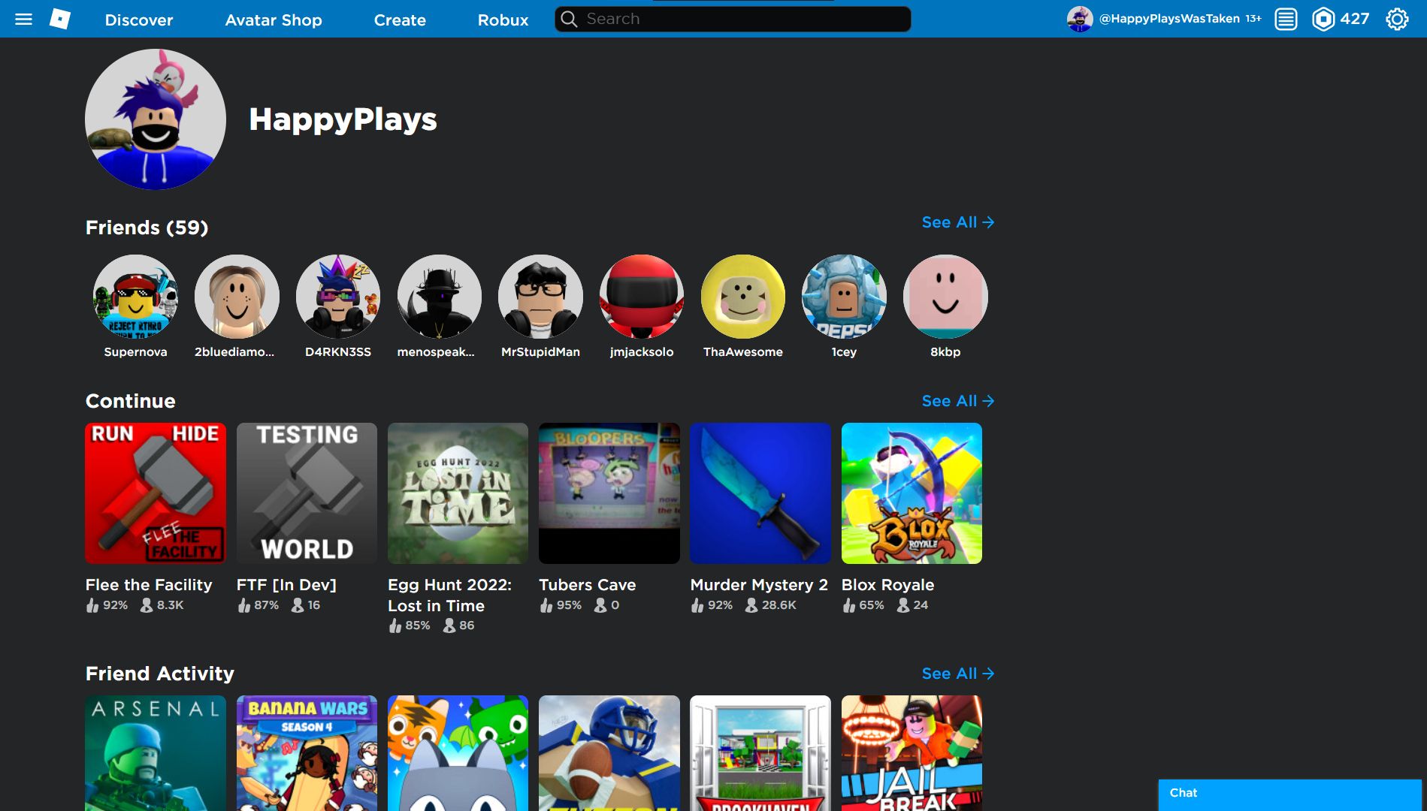Open the Create tab

pos(400,20)
